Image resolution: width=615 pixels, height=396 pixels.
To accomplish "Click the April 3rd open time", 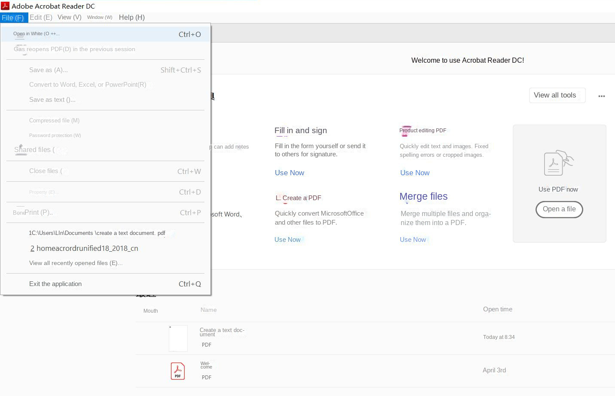I will [494, 370].
